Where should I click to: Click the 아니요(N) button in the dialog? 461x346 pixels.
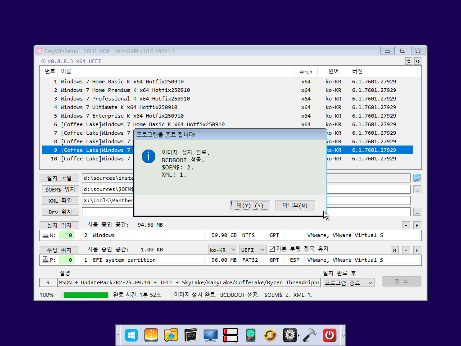pos(295,205)
